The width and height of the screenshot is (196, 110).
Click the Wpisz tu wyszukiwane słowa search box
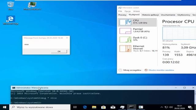pyautogui.click(x=40, y=107)
